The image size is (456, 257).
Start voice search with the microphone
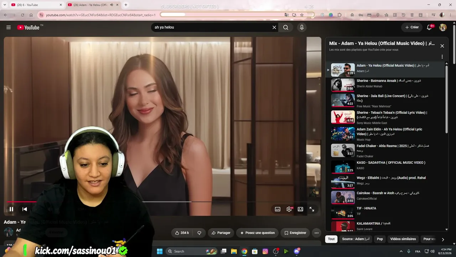(x=302, y=27)
